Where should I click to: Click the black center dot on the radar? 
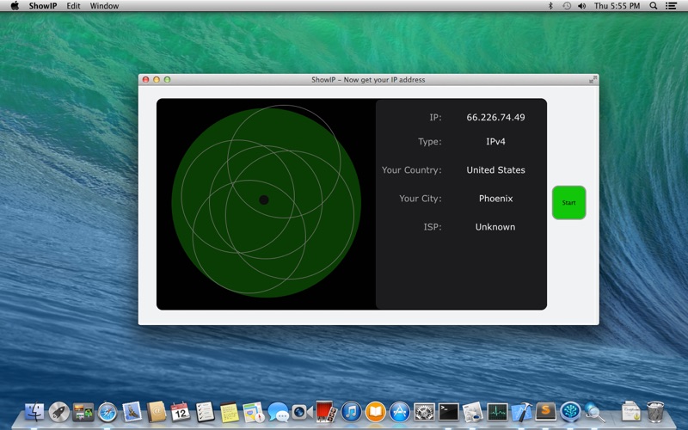click(264, 200)
